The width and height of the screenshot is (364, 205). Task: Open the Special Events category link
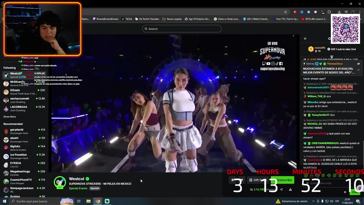[x=78, y=188]
